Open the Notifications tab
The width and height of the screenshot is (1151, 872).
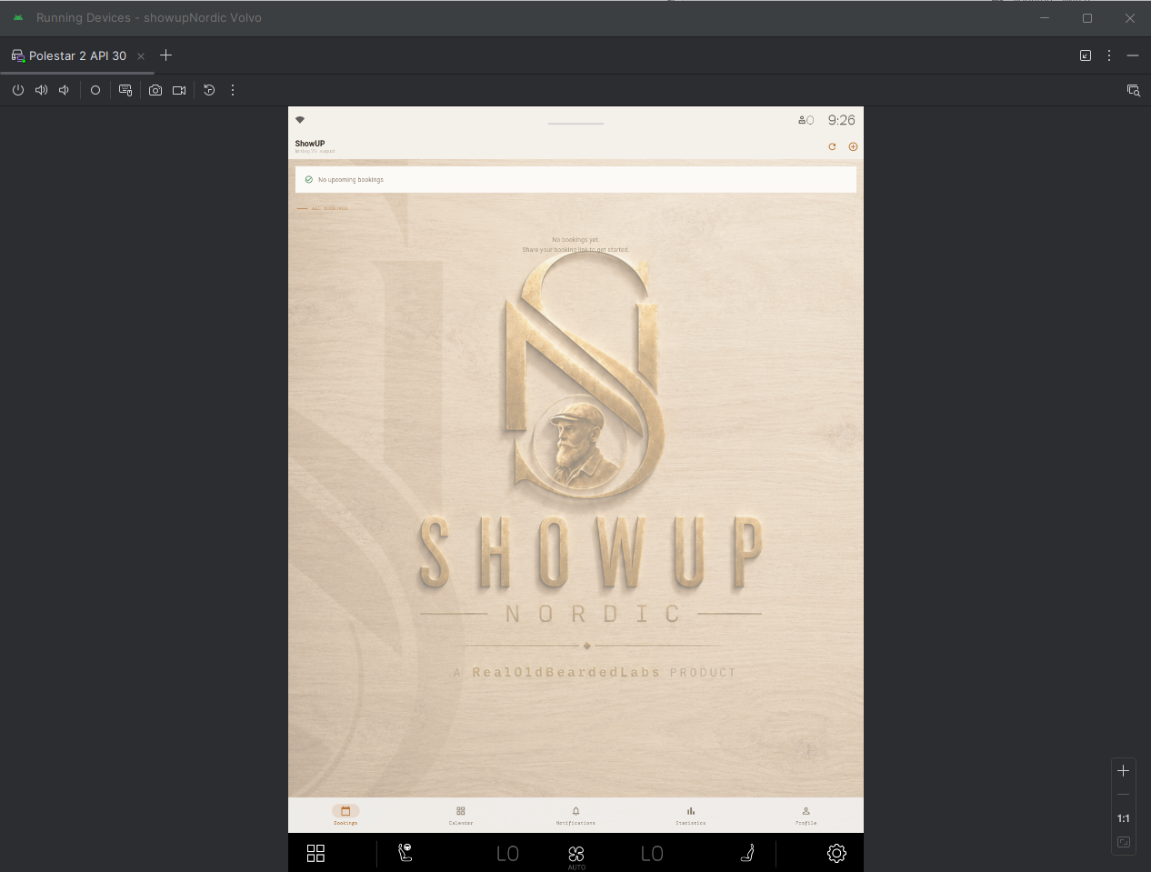pos(575,815)
